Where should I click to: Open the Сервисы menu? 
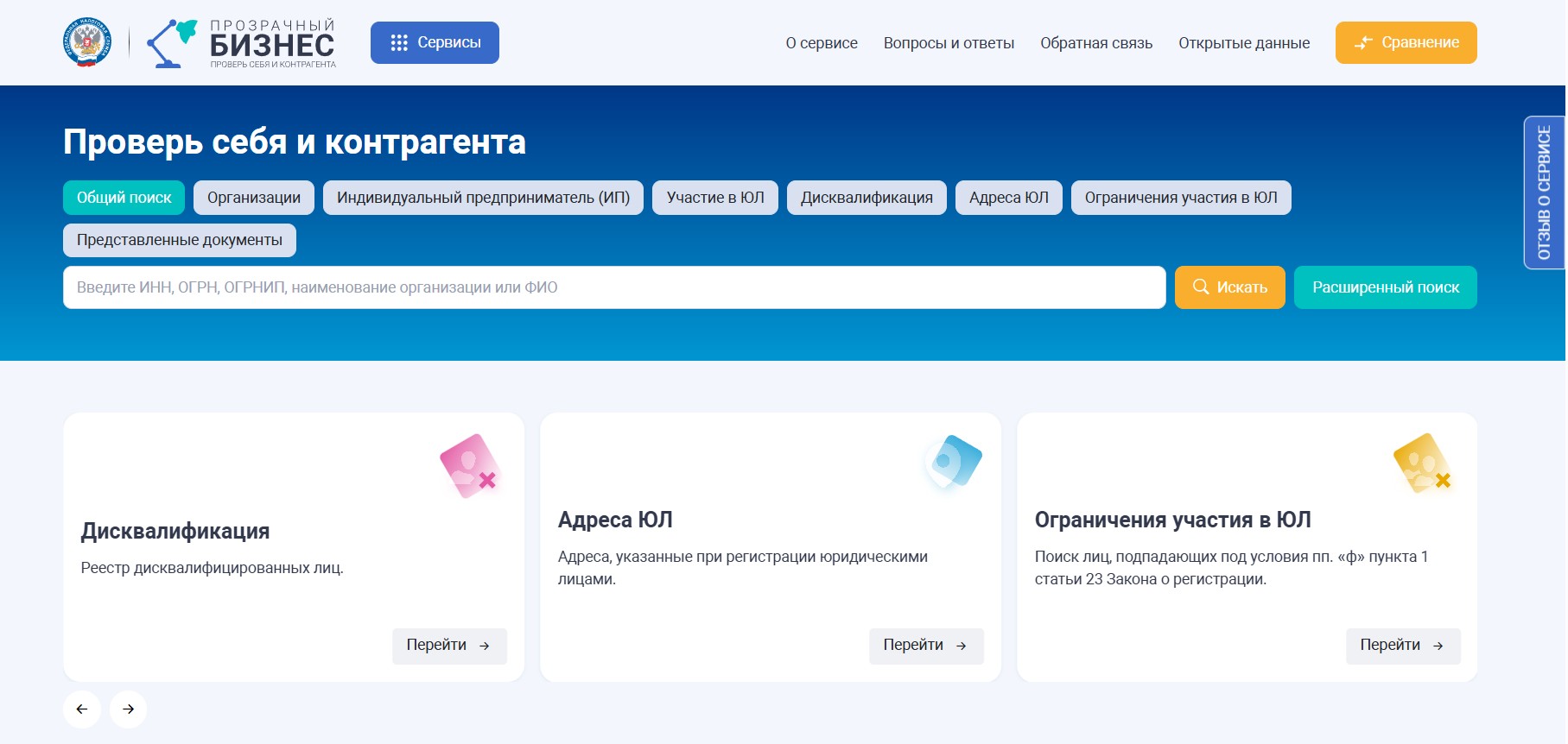click(x=435, y=42)
